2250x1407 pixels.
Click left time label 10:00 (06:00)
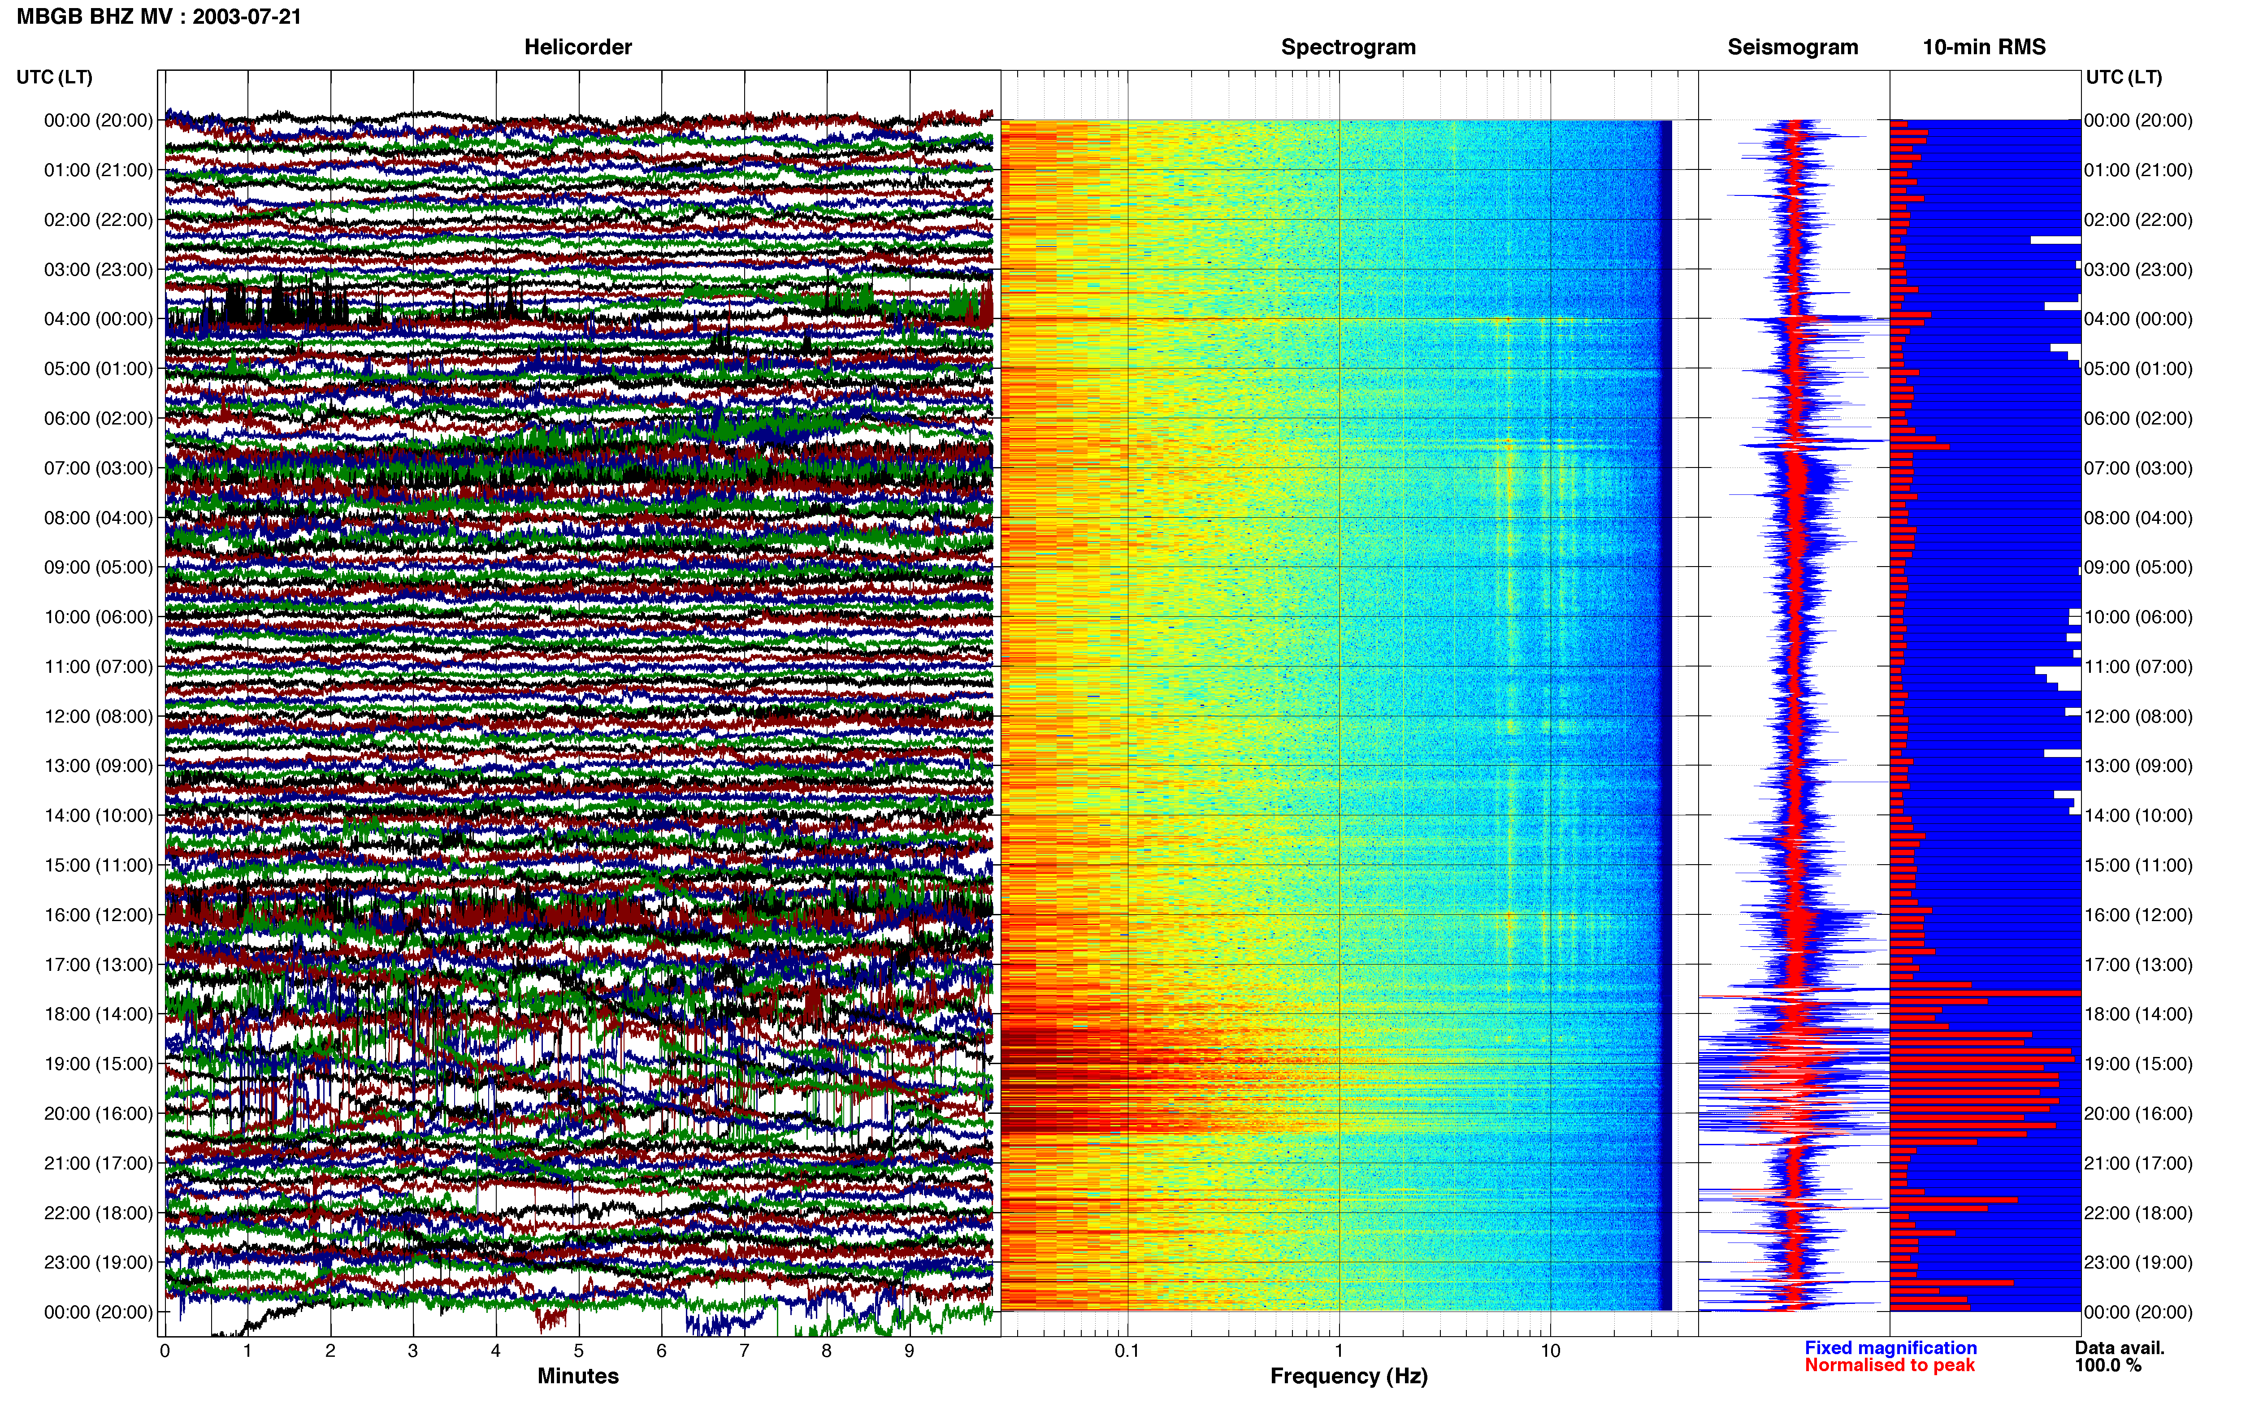pyautogui.click(x=99, y=617)
